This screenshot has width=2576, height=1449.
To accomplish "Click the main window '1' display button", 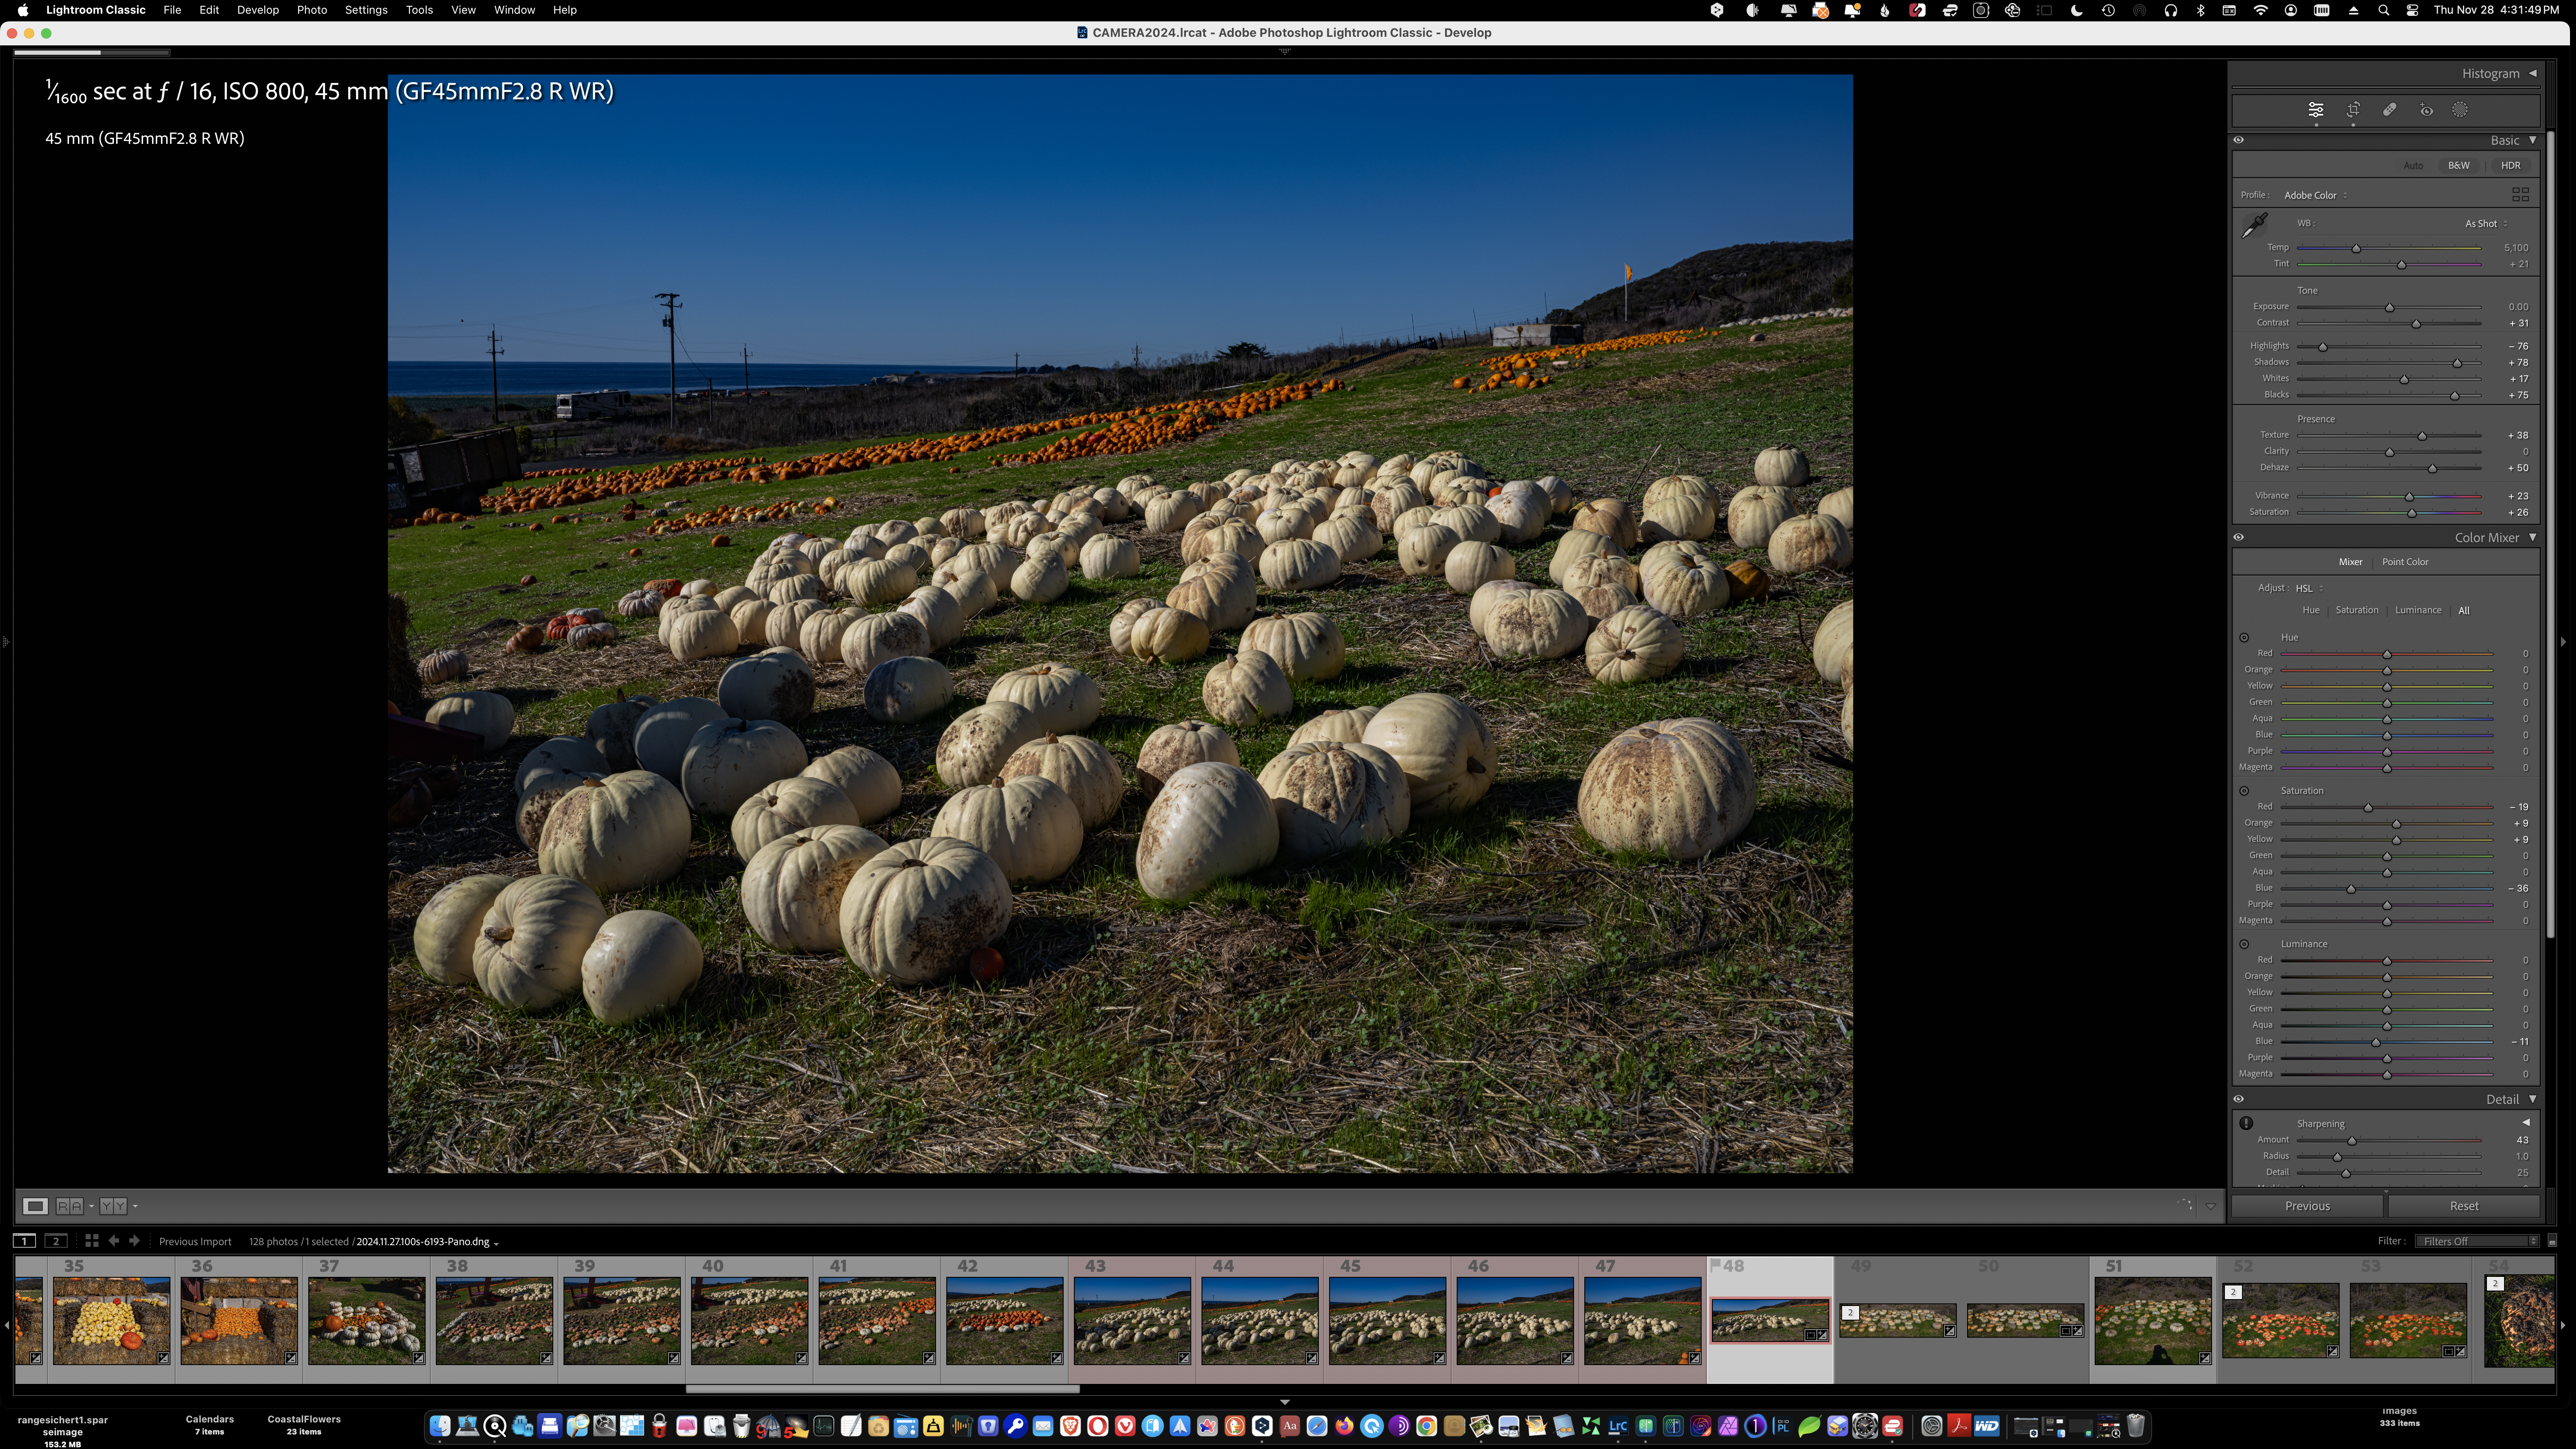I will [25, 1241].
